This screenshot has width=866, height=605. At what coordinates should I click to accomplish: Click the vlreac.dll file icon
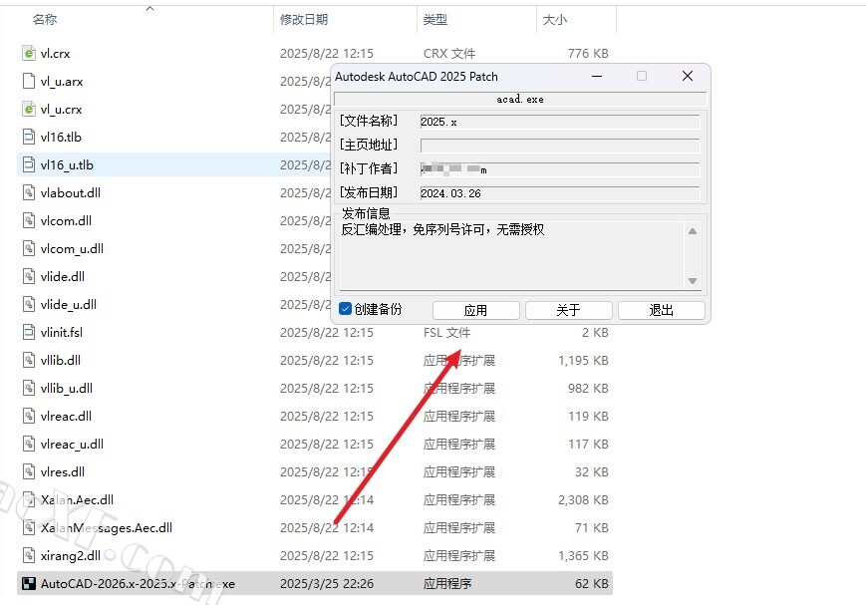(29, 416)
